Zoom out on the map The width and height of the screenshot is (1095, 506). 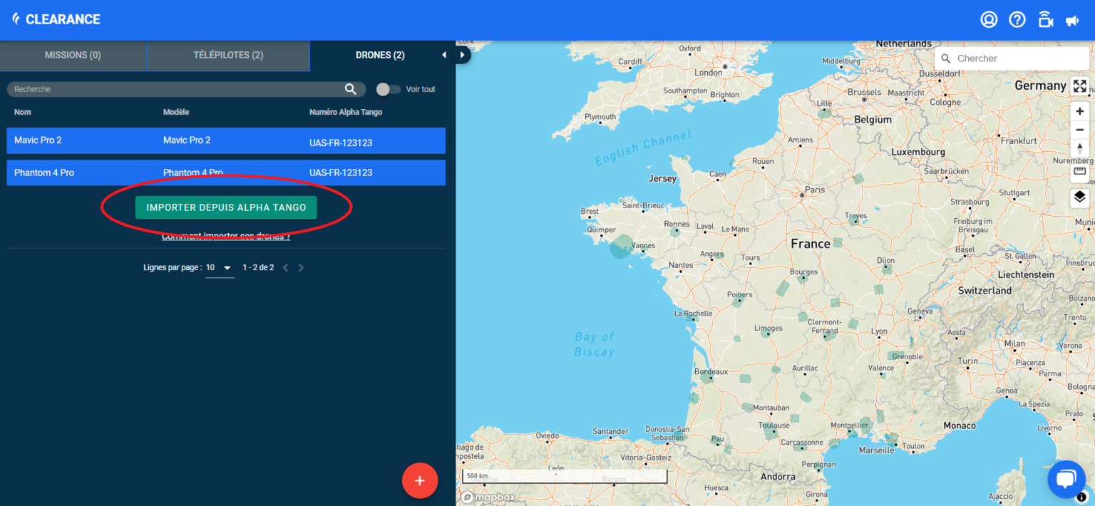[1079, 130]
